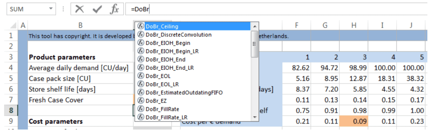Screen dimensions: 432x132
Task: Click the Fresh Case Cover cell
Action: pos(81,100)
